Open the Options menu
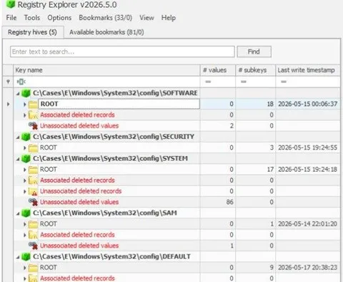343x282 pixels. point(59,18)
